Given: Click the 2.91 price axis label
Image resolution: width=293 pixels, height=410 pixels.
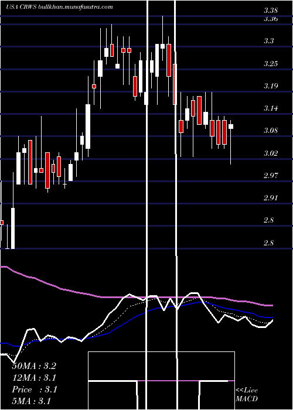Looking at the screenshot, I should pos(271,198).
